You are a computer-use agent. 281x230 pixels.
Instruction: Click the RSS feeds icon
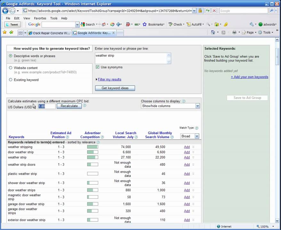pyautogui.click(x=223, y=32)
